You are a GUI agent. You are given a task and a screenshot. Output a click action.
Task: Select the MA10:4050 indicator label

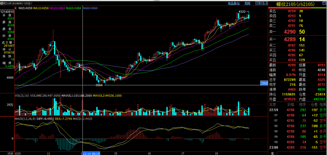tap(41, 8)
